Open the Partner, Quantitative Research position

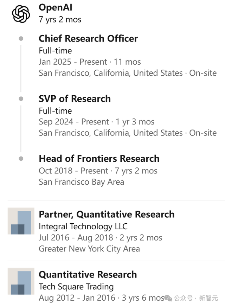coord(107,214)
